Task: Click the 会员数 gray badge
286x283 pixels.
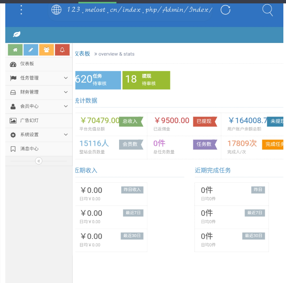Action: pos(131,144)
